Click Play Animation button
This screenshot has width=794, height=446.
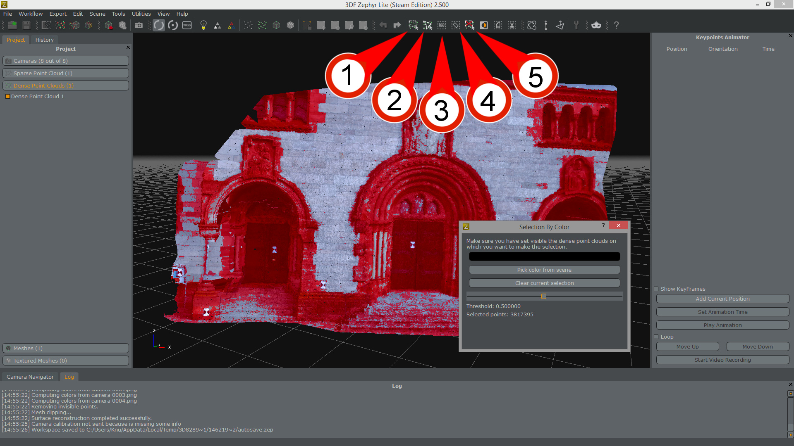722,325
